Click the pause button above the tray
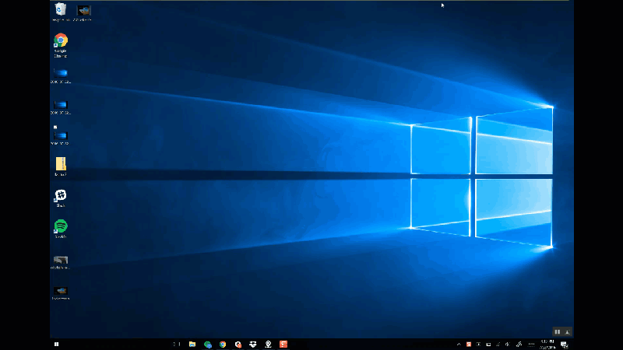This screenshot has width=623, height=350. point(558,332)
